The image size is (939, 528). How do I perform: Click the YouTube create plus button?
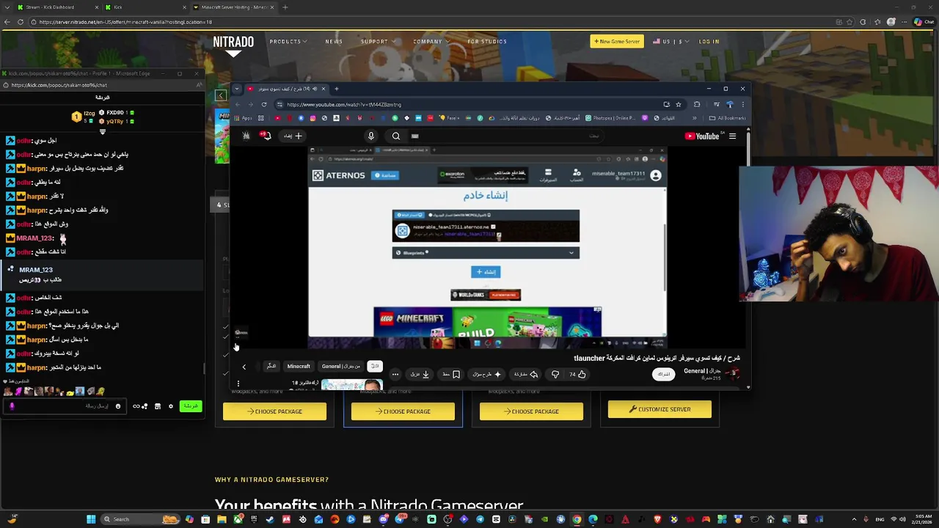[293, 136]
